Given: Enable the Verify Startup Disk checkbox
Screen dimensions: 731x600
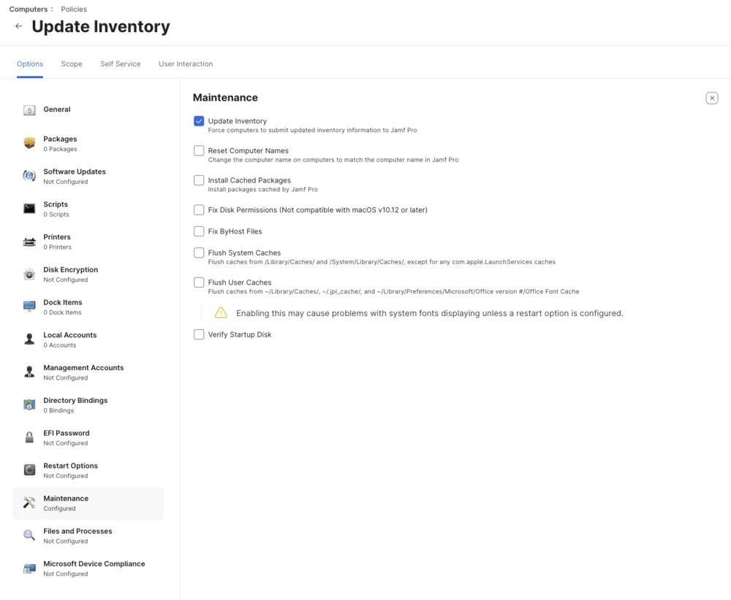Looking at the screenshot, I should pyautogui.click(x=199, y=335).
